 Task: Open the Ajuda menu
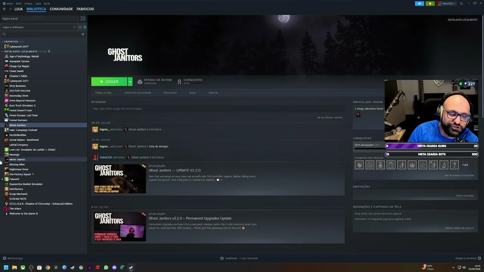(x=47, y=3)
